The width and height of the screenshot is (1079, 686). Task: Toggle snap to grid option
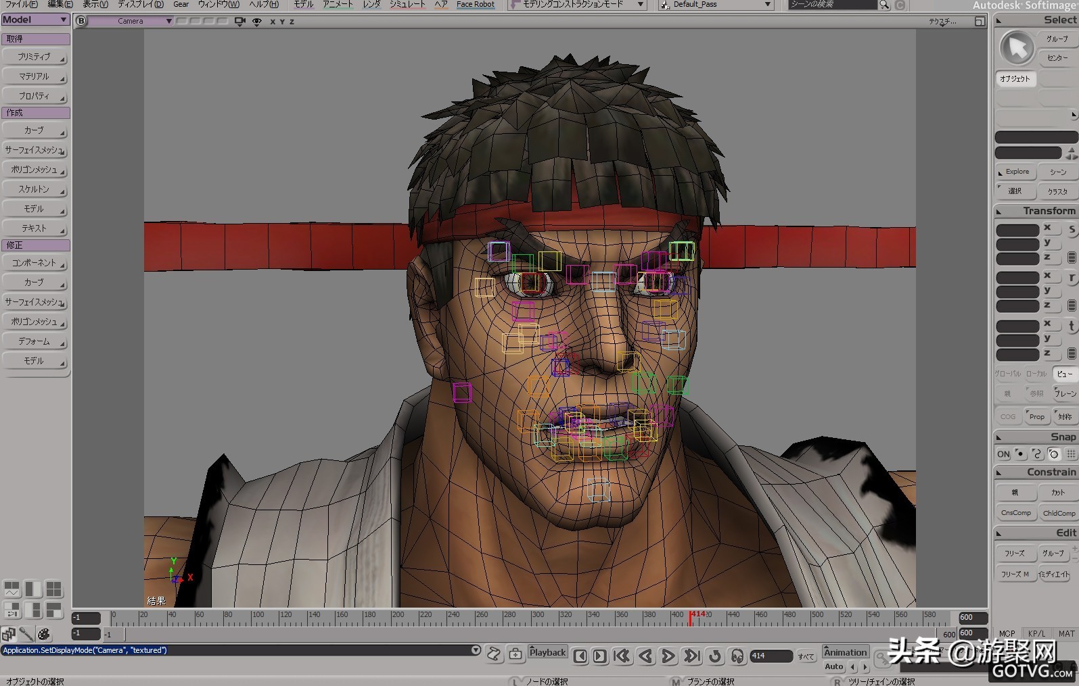click(1071, 454)
